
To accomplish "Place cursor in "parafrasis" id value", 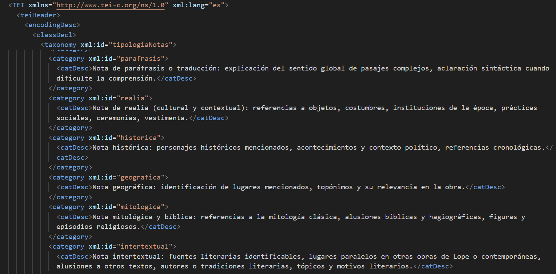I will [143, 59].
